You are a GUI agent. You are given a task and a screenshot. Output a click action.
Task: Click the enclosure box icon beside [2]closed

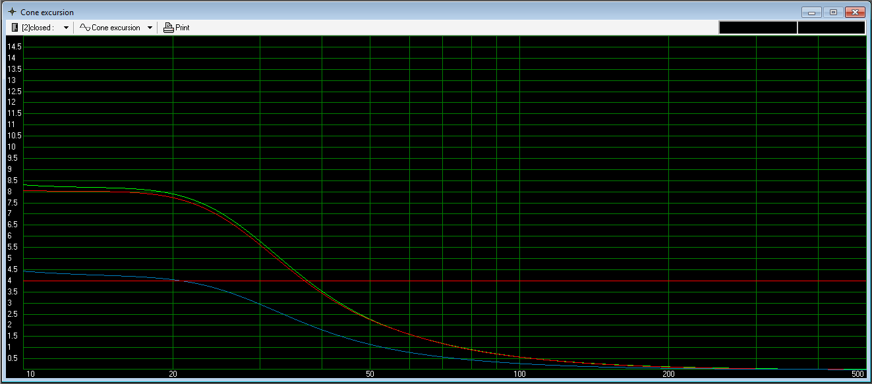click(15, 28)
